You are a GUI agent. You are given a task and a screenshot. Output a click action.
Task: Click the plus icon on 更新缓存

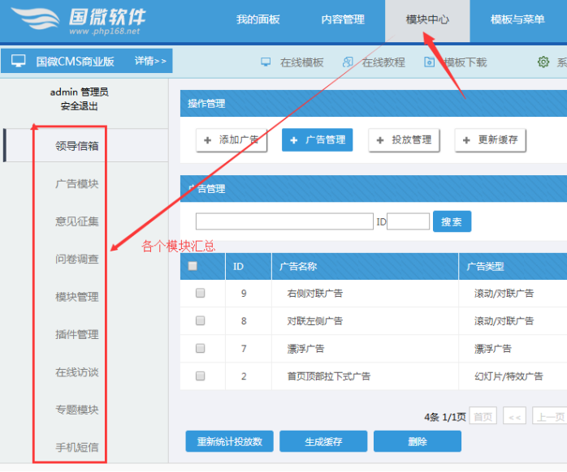[466, 140]
